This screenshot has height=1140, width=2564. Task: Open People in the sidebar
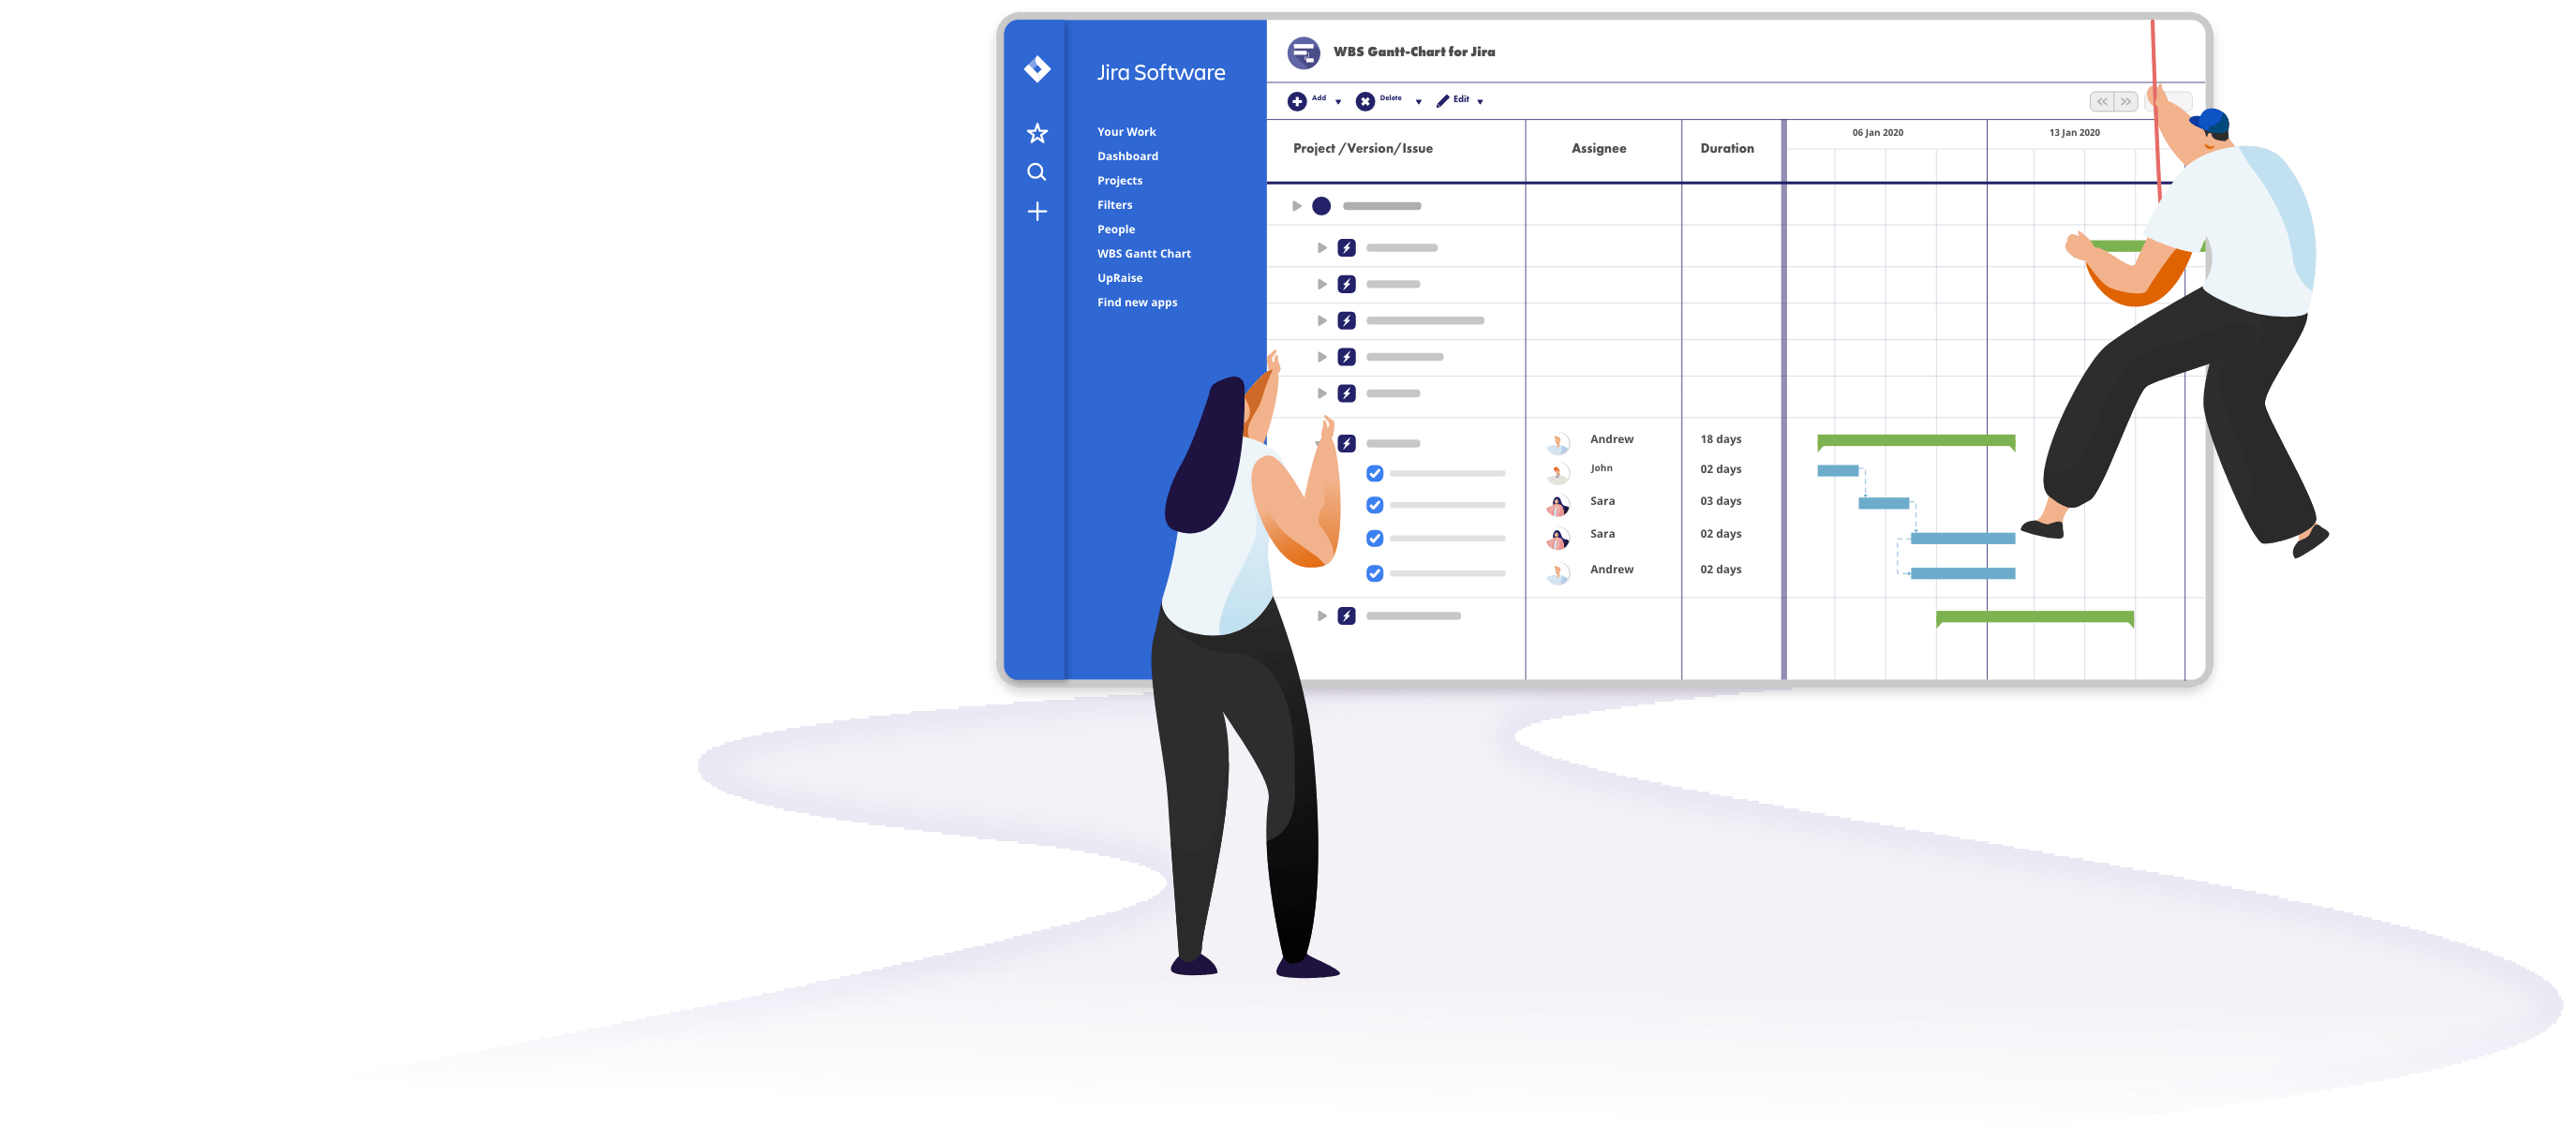(x=1116, y=229)
